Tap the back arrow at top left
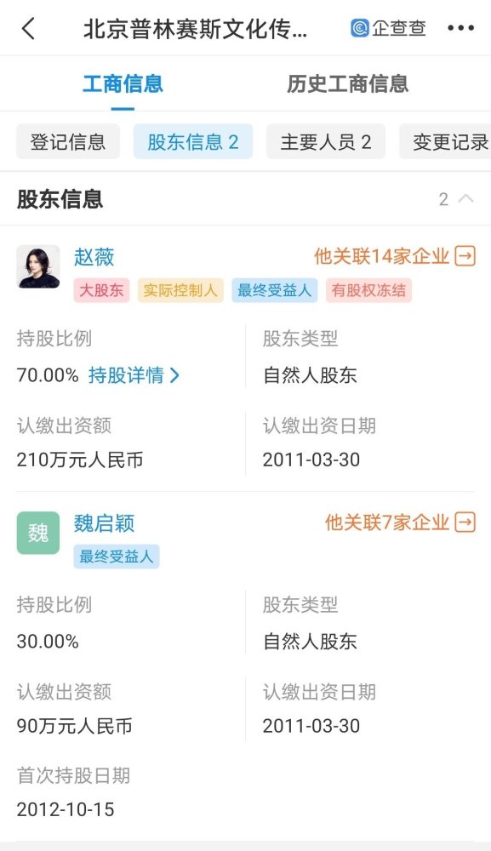 point(26,28)
